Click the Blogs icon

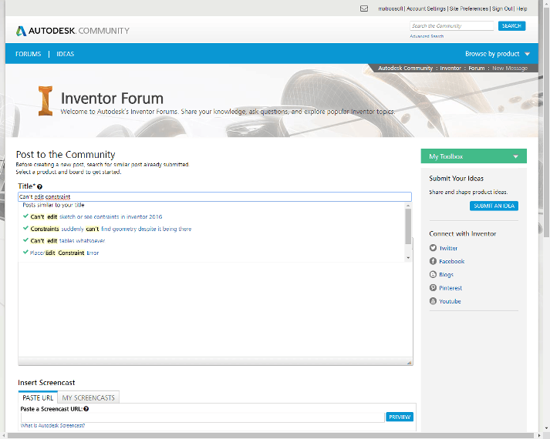point(433,274)
